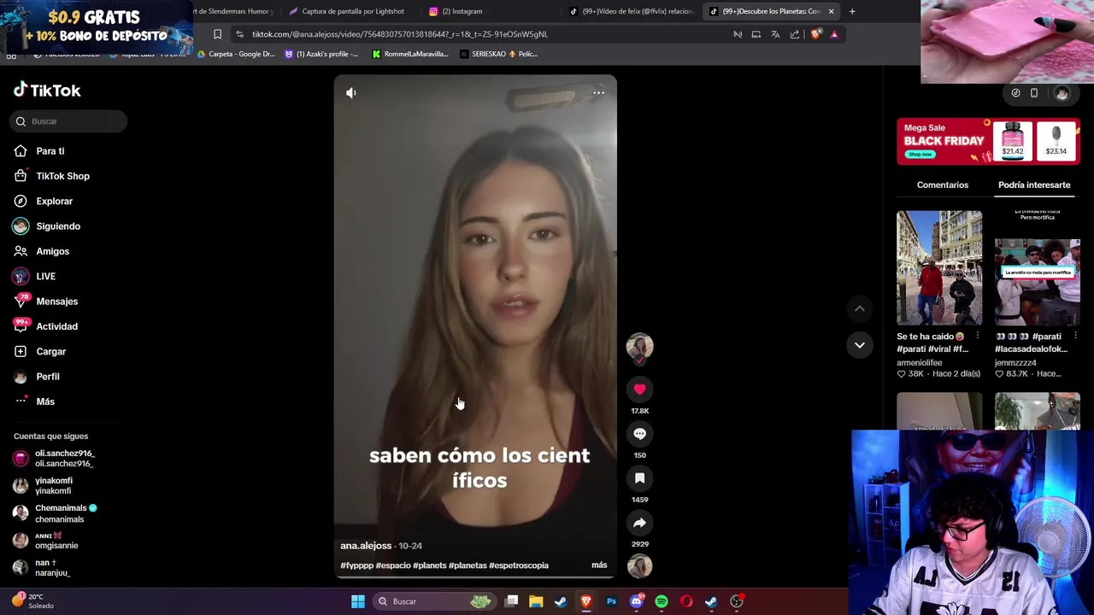1094x615 pixels.
Task: Open the profile avatar in TikTok header
Action: pos(1062,93)
